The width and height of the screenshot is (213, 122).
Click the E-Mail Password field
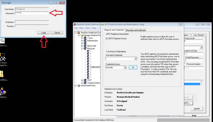point(194,60)
